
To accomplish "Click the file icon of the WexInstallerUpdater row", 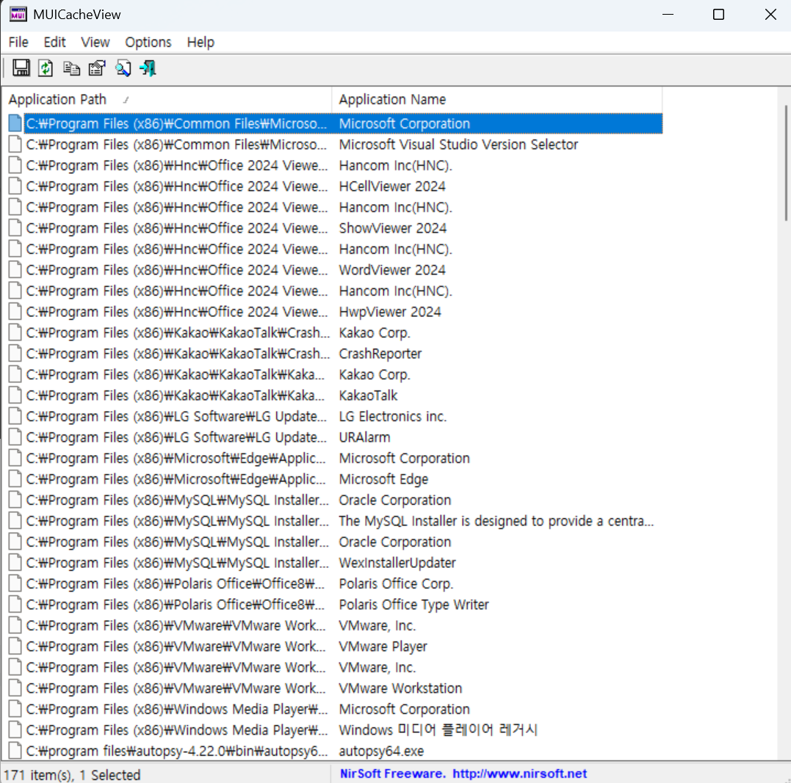I will (15, 563).
